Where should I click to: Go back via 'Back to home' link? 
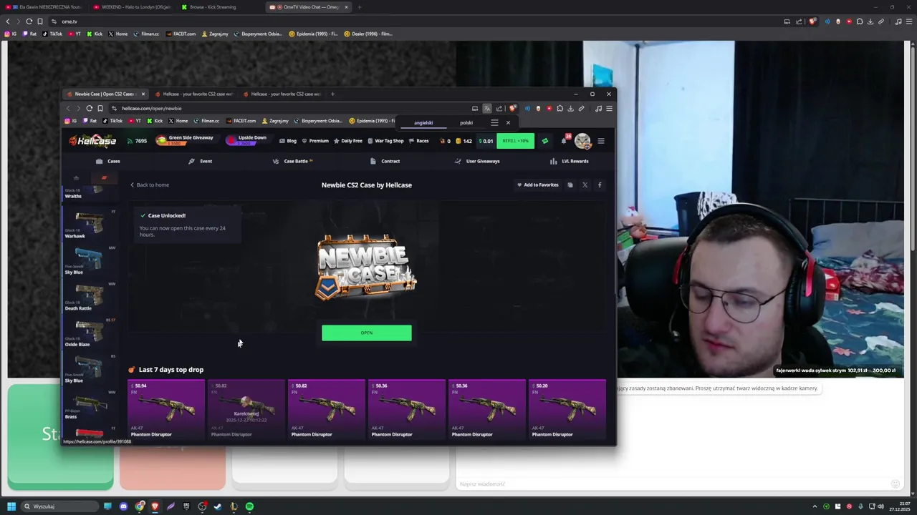click(x=150, y=185)
